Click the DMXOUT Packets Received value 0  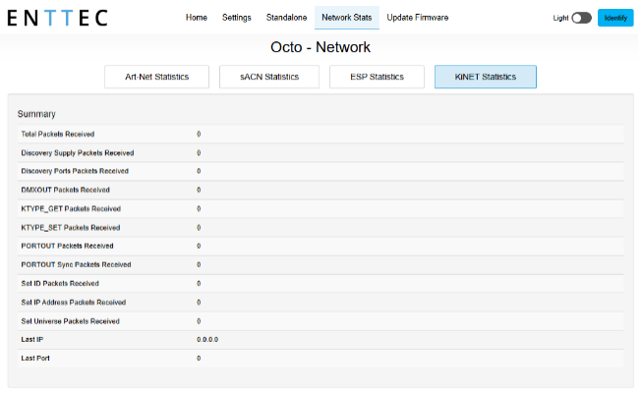click(x=199, y=190)
